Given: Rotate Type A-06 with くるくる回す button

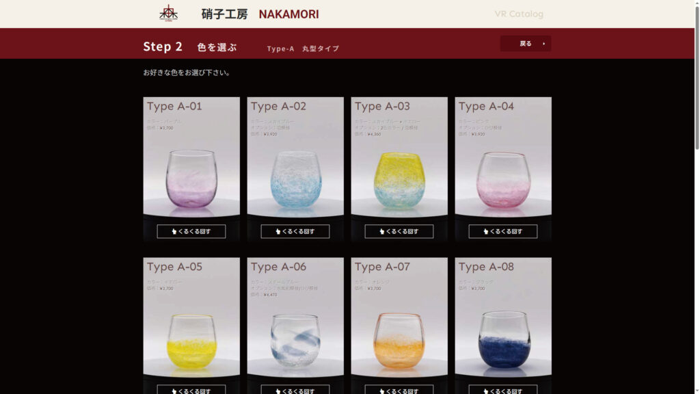Looking at the screenshot, I should pos(295,389).
